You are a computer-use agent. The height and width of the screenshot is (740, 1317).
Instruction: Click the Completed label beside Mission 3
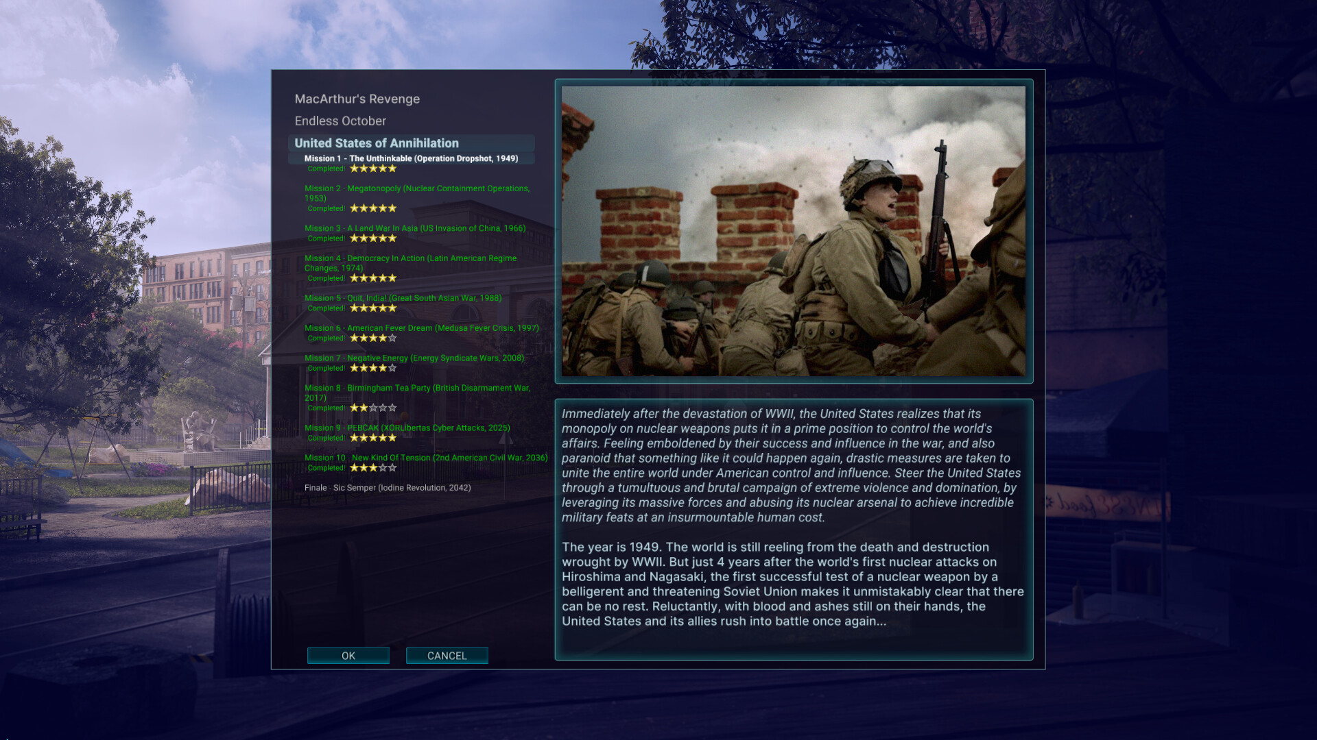click(x=327, y=238)
